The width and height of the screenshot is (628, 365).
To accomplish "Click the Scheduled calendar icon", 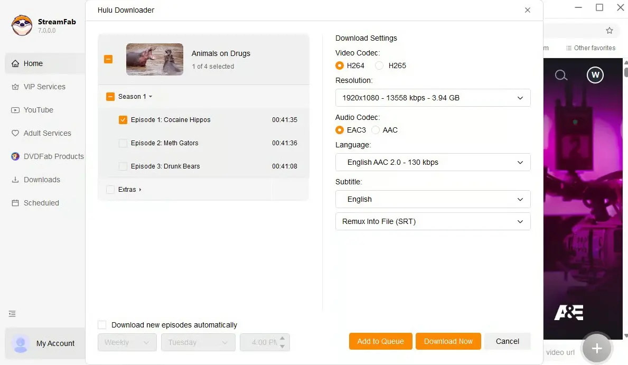I will pyautogui.click(x=15, y=203).
